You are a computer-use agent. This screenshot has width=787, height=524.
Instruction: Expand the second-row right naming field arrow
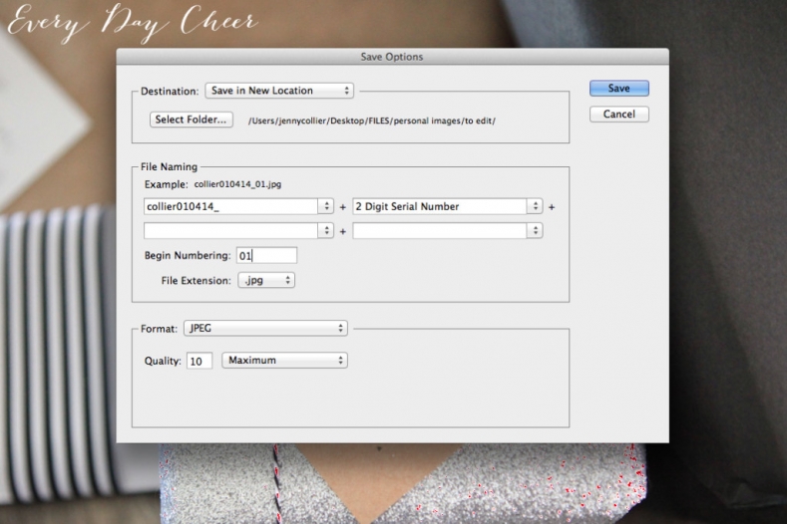[x=535, y=230]
